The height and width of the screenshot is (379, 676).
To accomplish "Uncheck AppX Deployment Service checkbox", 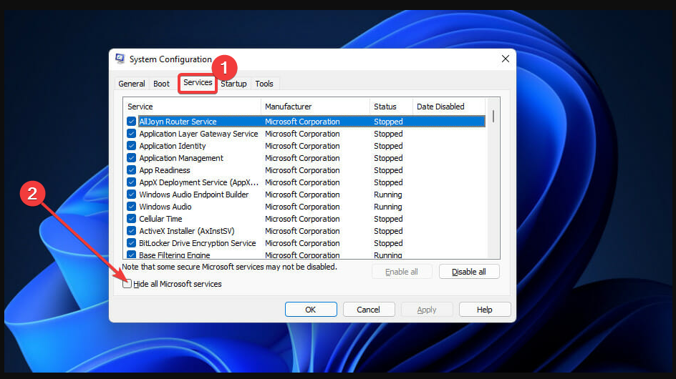I will tap(132, 182).
